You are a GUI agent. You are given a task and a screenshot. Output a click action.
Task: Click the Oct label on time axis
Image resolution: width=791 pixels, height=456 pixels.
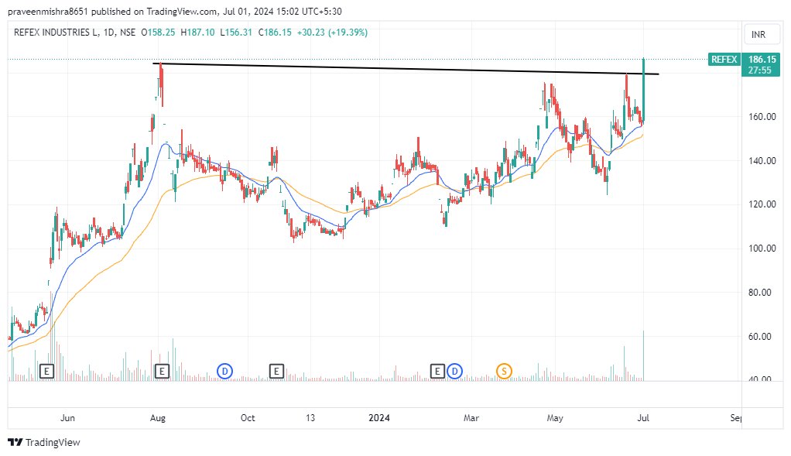tap(248, 417)
